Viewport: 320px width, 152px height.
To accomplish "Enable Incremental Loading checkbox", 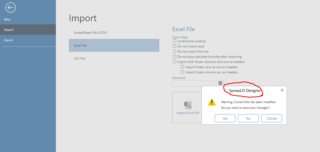I will coord(175,41).
